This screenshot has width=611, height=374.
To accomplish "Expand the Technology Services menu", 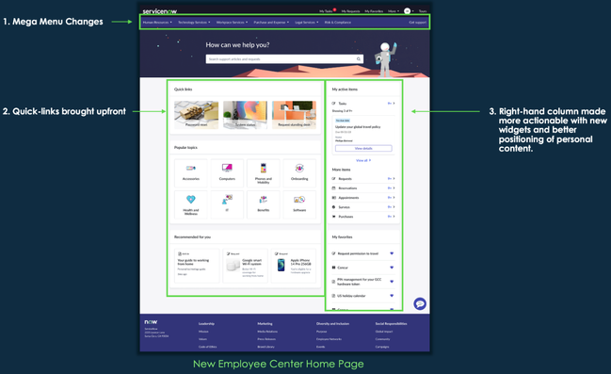I will pos(194,23).
